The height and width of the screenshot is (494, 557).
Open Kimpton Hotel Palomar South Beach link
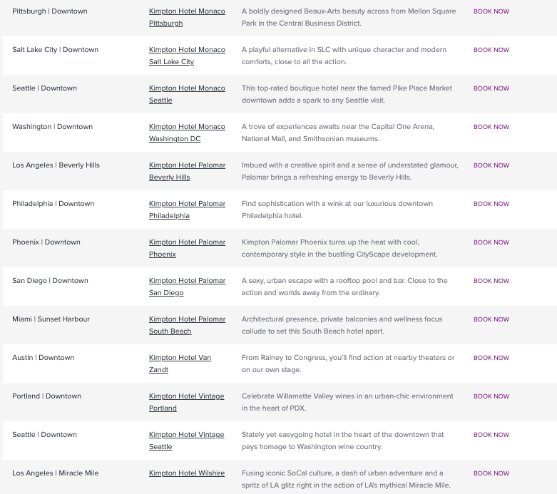point(187,325)
